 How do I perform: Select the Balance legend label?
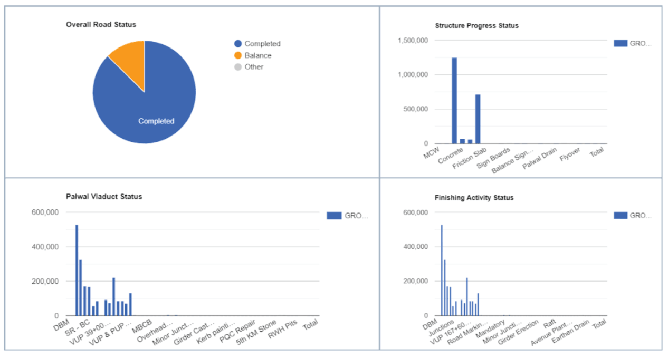[258, 55]
